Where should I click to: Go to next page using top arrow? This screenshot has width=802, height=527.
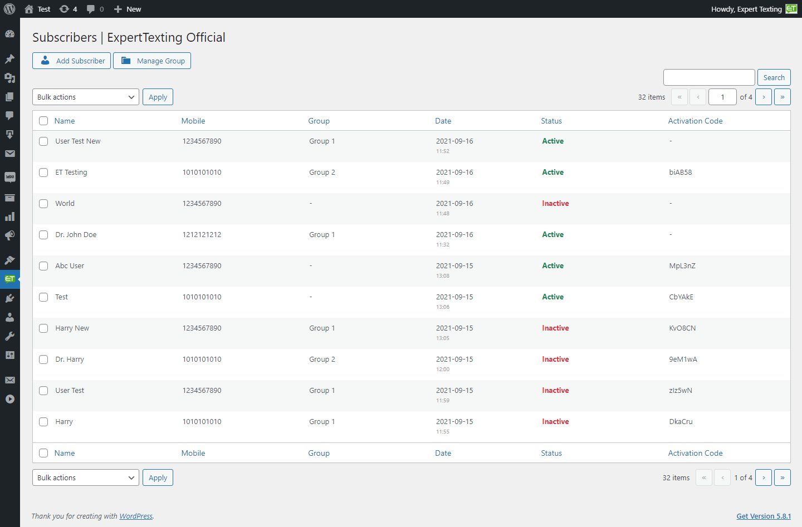764,97
